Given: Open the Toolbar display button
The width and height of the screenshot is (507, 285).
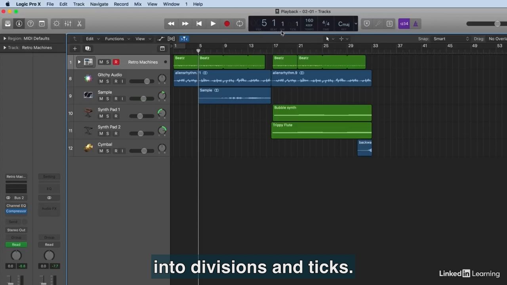Looking at the screenshot, I should (42, 24).
